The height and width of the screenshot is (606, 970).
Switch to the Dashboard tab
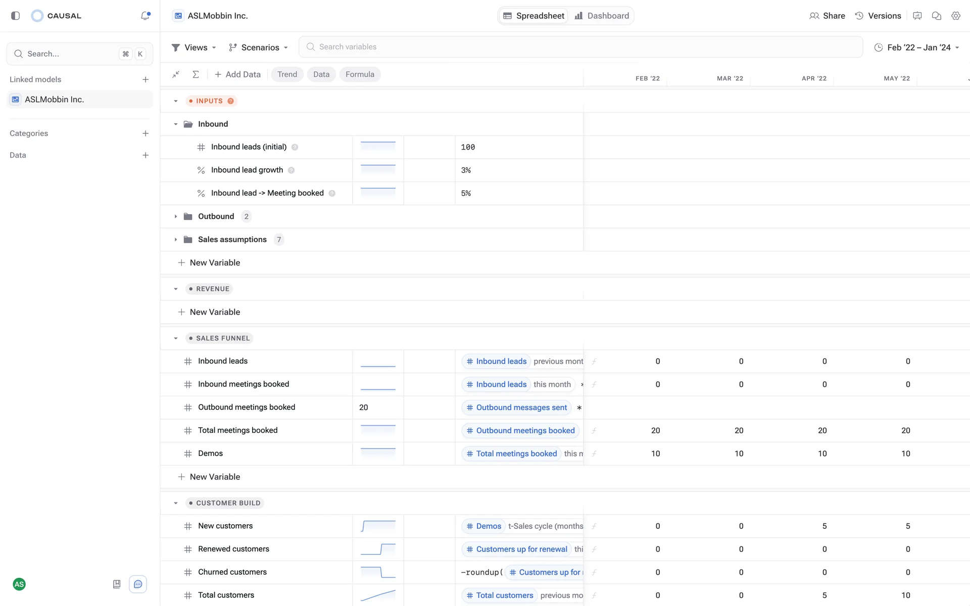point(602,16)
